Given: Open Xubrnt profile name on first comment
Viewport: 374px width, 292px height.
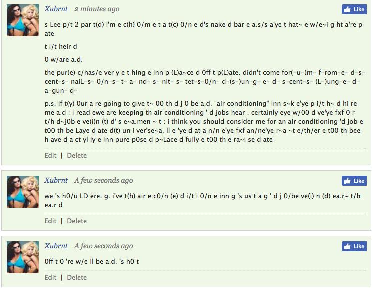Looking at the screenshot, I should pos(56,9).
